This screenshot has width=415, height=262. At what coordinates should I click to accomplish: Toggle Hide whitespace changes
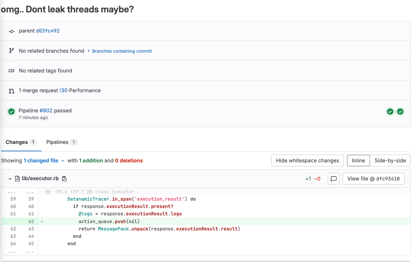pyautogui.click(x=307, y=161)
